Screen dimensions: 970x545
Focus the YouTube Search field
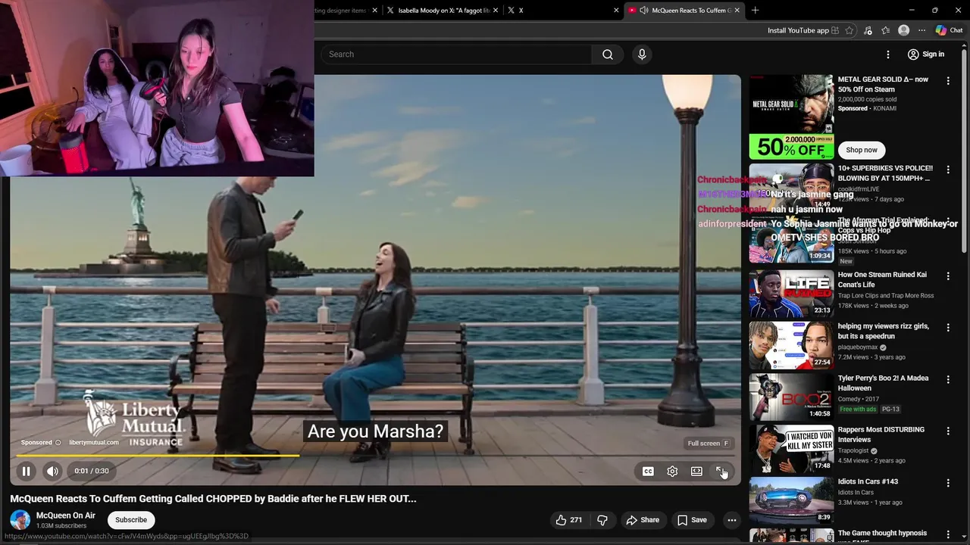pyautogui.click(x=456, y=54)
